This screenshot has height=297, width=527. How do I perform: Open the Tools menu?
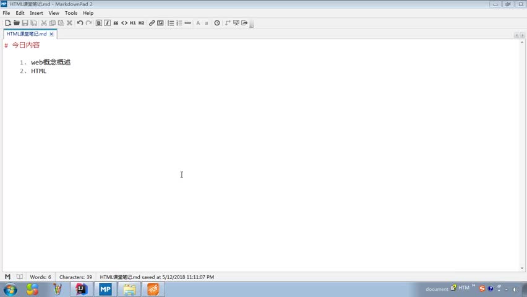[x=71, y=13]
